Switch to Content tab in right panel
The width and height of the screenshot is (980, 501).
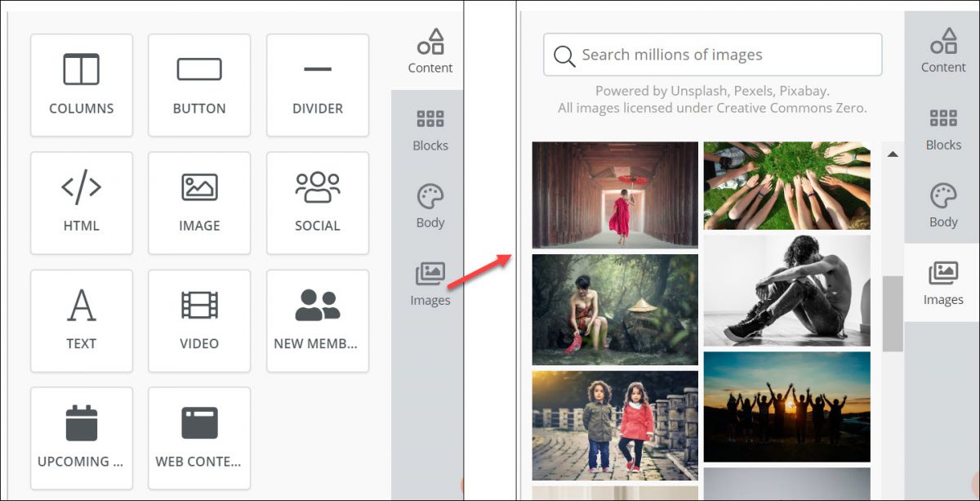tap(942, 51)
